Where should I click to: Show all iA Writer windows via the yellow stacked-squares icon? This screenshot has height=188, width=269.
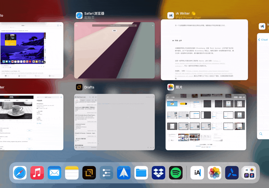pyautogui.click(x=194, y=13)
